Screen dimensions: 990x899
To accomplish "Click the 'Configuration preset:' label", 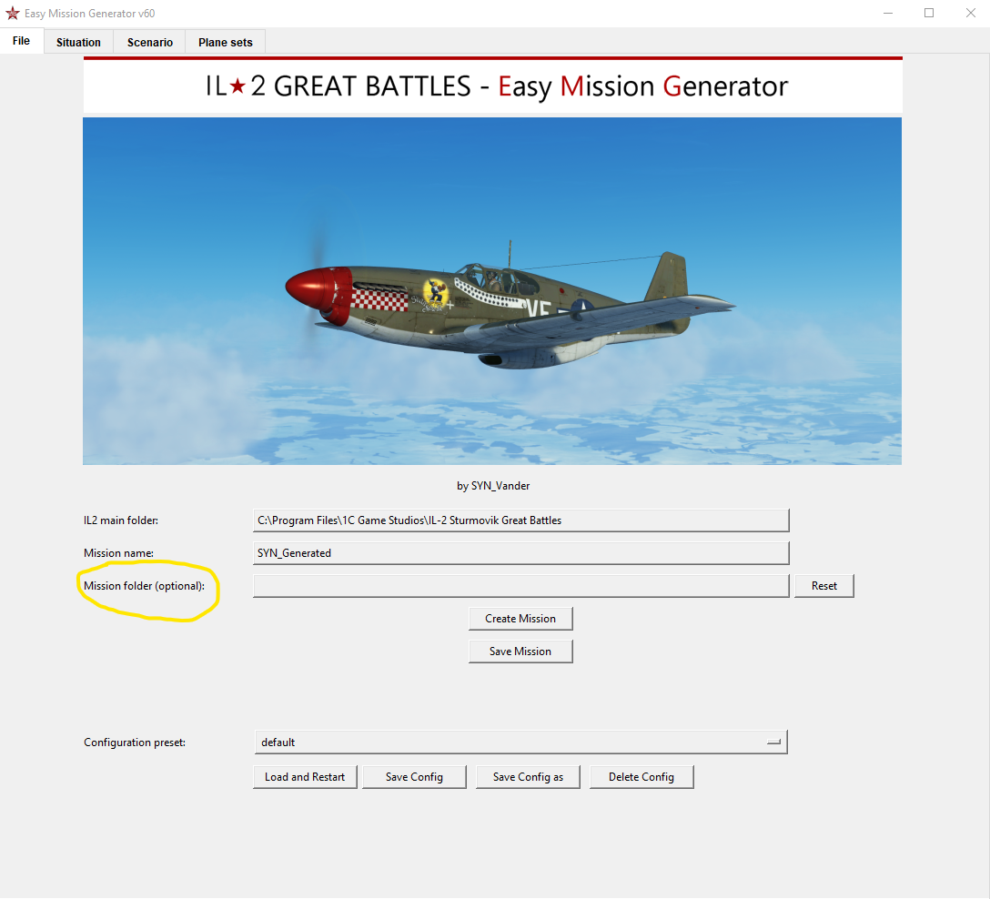I will 135,742.
